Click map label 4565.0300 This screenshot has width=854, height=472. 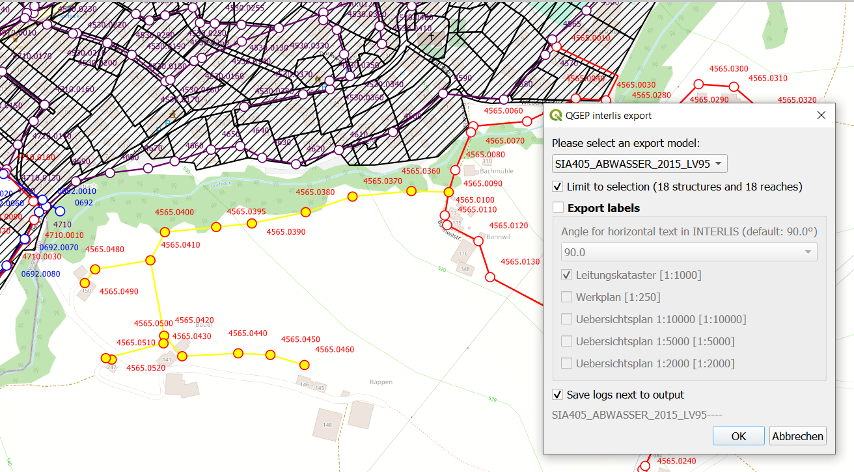[x=729, y=69]
